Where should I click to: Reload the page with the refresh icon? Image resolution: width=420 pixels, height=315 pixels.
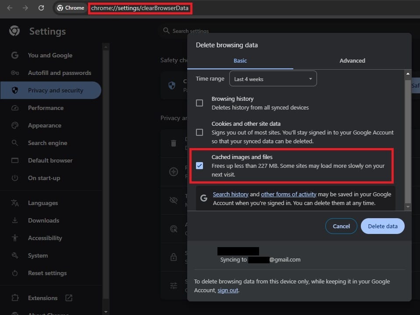(41, 8)
